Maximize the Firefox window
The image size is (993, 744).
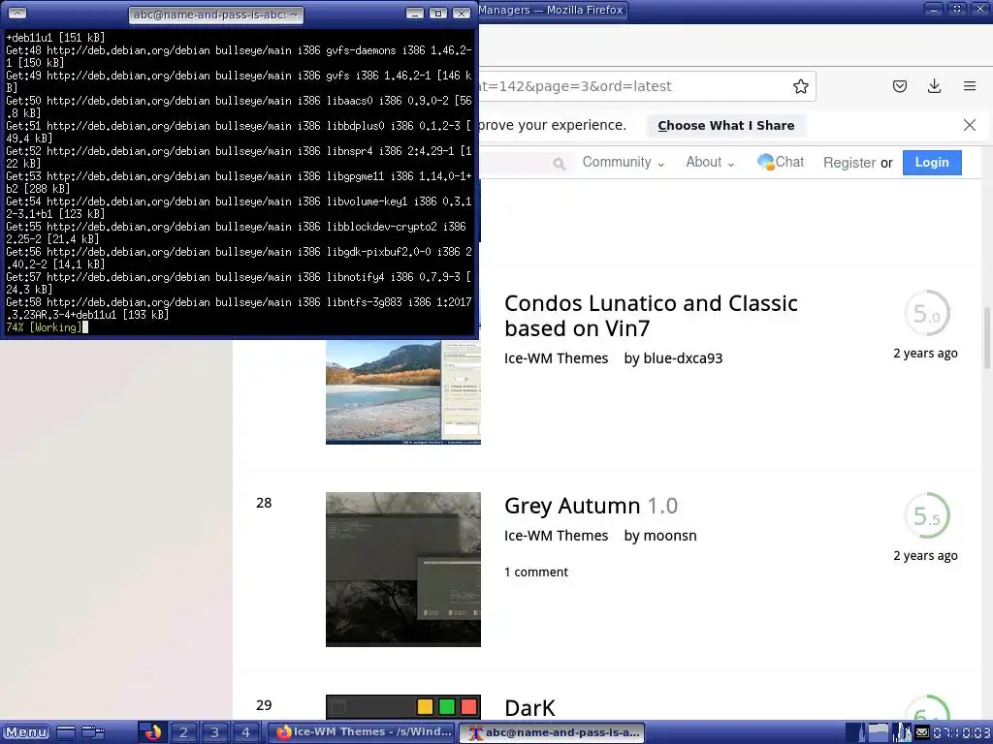click(x=957, y=9)
